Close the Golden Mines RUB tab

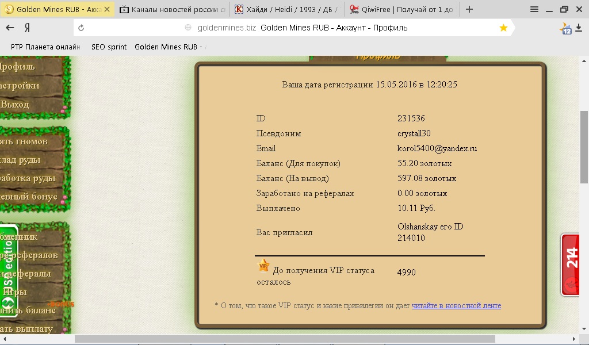click(107, 9)
